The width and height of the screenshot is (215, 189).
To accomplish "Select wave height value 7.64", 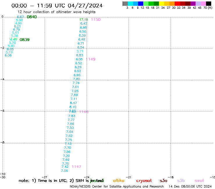I will click(69, 132).
